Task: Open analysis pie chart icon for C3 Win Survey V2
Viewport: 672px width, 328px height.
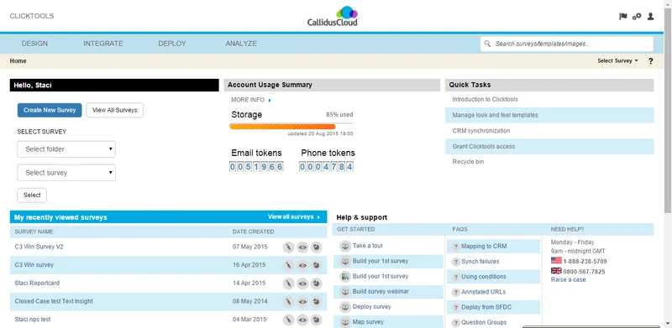Action: click(317, 247)
